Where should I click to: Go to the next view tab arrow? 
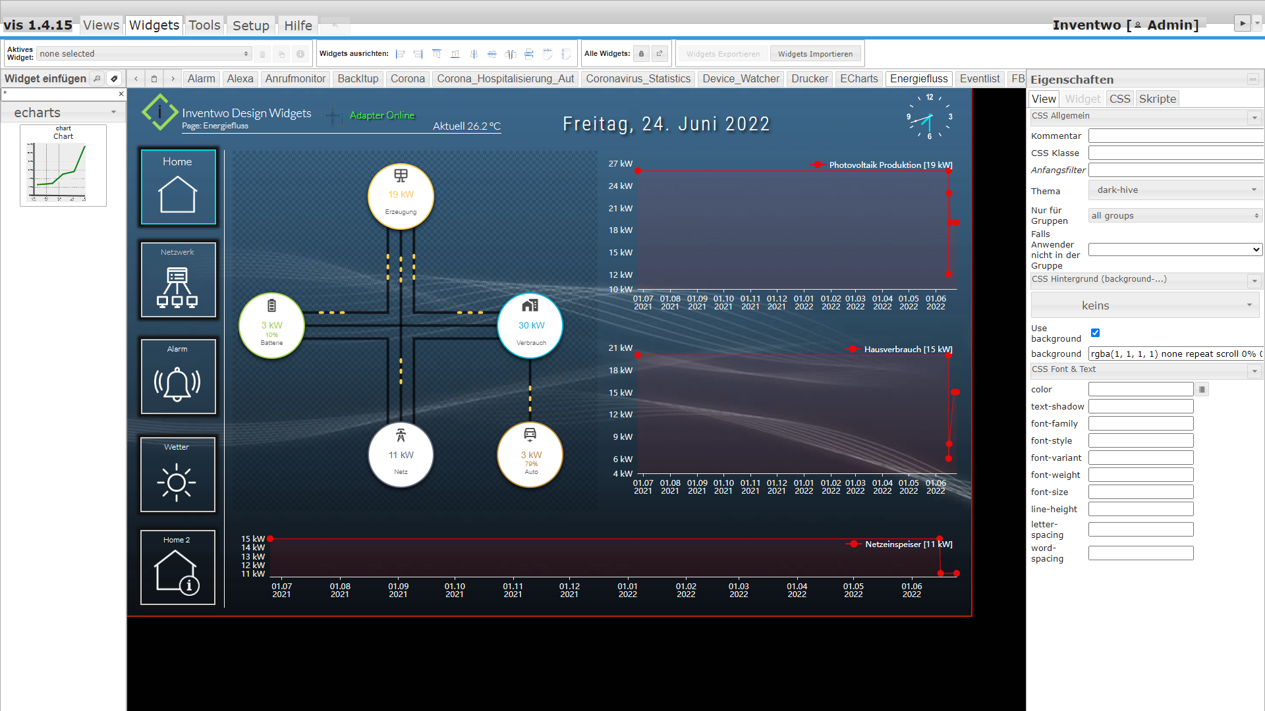pos(173,78)
